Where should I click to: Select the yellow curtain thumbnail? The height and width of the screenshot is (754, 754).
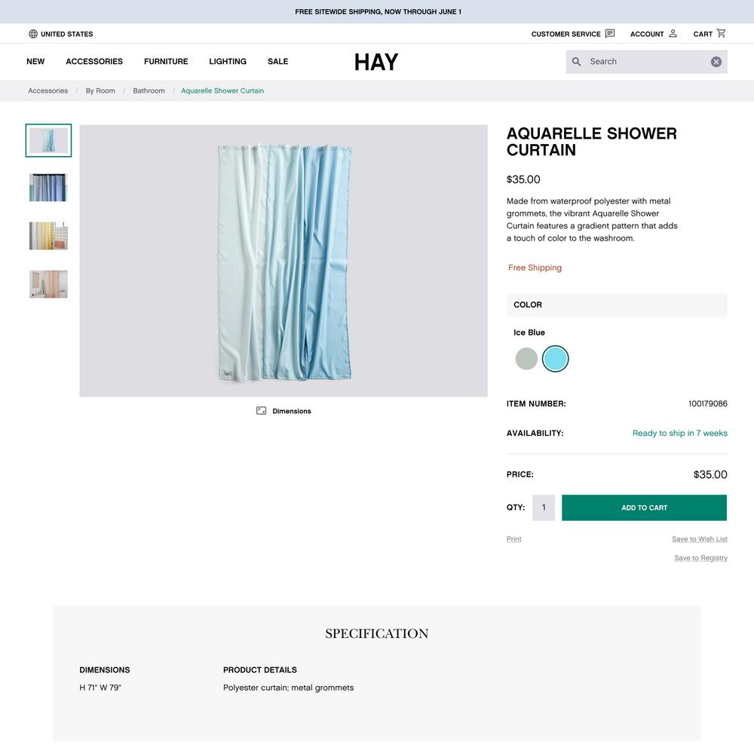pos(48,235)
